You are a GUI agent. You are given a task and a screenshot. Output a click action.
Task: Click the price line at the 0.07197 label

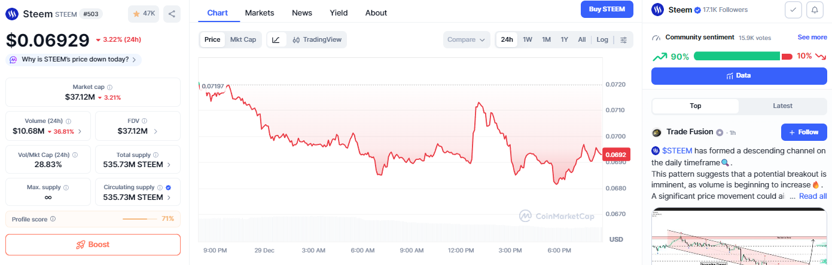[x=213, y=87]
